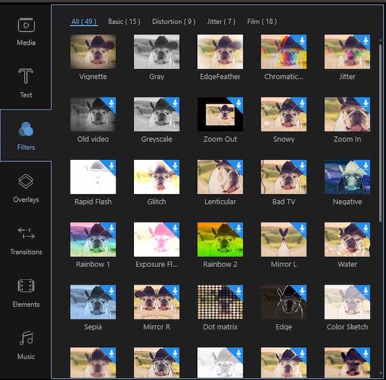Click the Dot matrix filter label
386x380 pixels.
[220, 327]
